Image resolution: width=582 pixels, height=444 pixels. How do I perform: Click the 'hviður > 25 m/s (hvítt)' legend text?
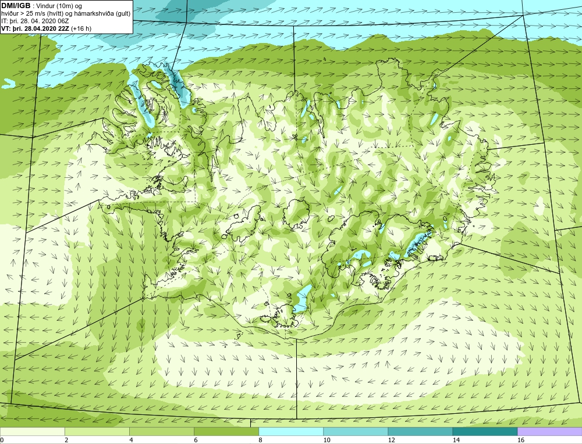tap(31, 14)
